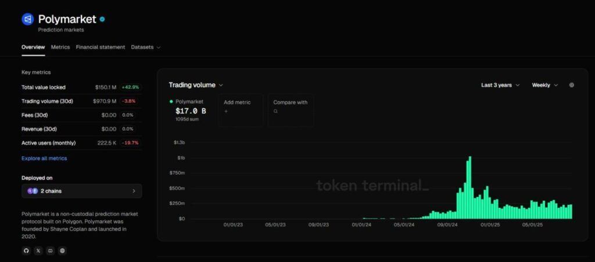The height and width of the screenshot is (262, 595).
Task: Click the Discord link icon
Action: 51,250
